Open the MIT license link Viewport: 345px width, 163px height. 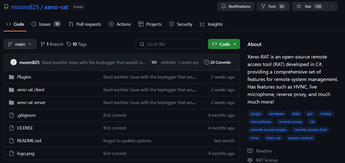[x=263, y=160]
